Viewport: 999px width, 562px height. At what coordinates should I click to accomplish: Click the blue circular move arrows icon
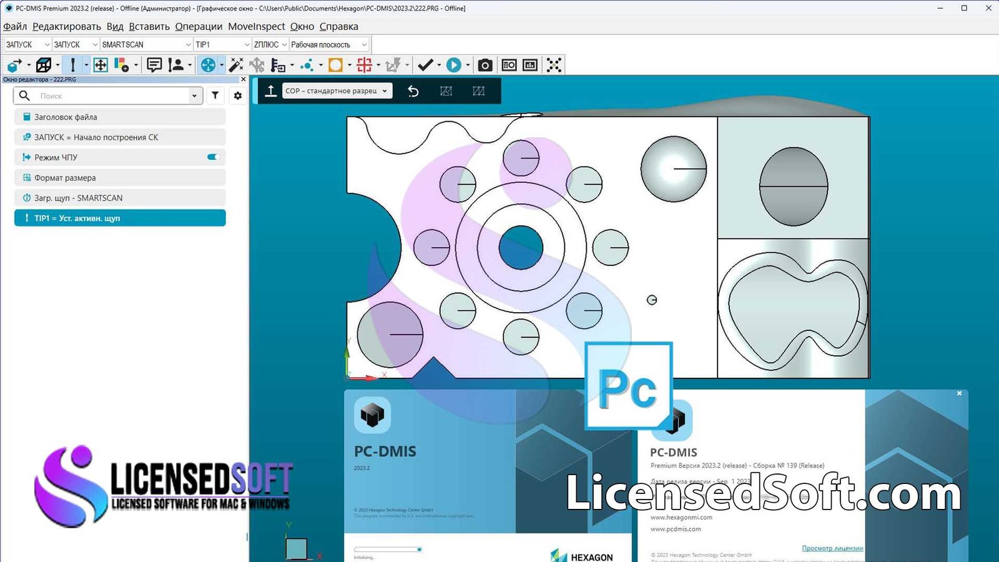pos(208,65)
